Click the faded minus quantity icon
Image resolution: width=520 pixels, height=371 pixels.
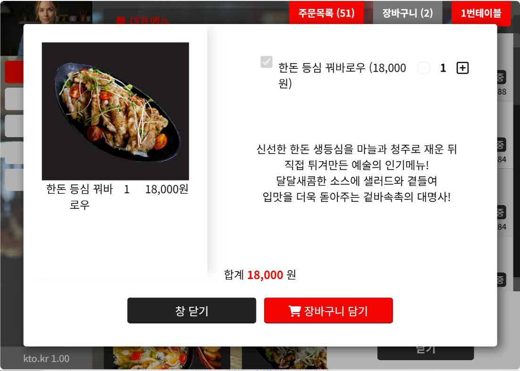click(x=423, y=68)
